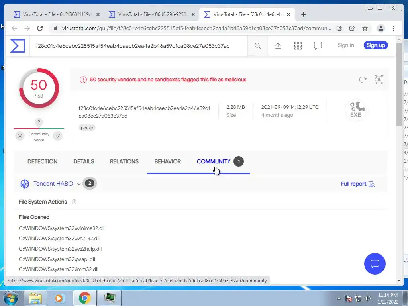Screen dimensions: 408x306
Task: Vote malicious with the X community button
Action: [20, 136]
